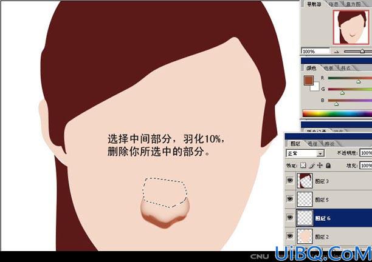Switch to the 样式 tab
Image resolution: width=372 pixels, height=262 pixels.
click(x=346, y=68)
